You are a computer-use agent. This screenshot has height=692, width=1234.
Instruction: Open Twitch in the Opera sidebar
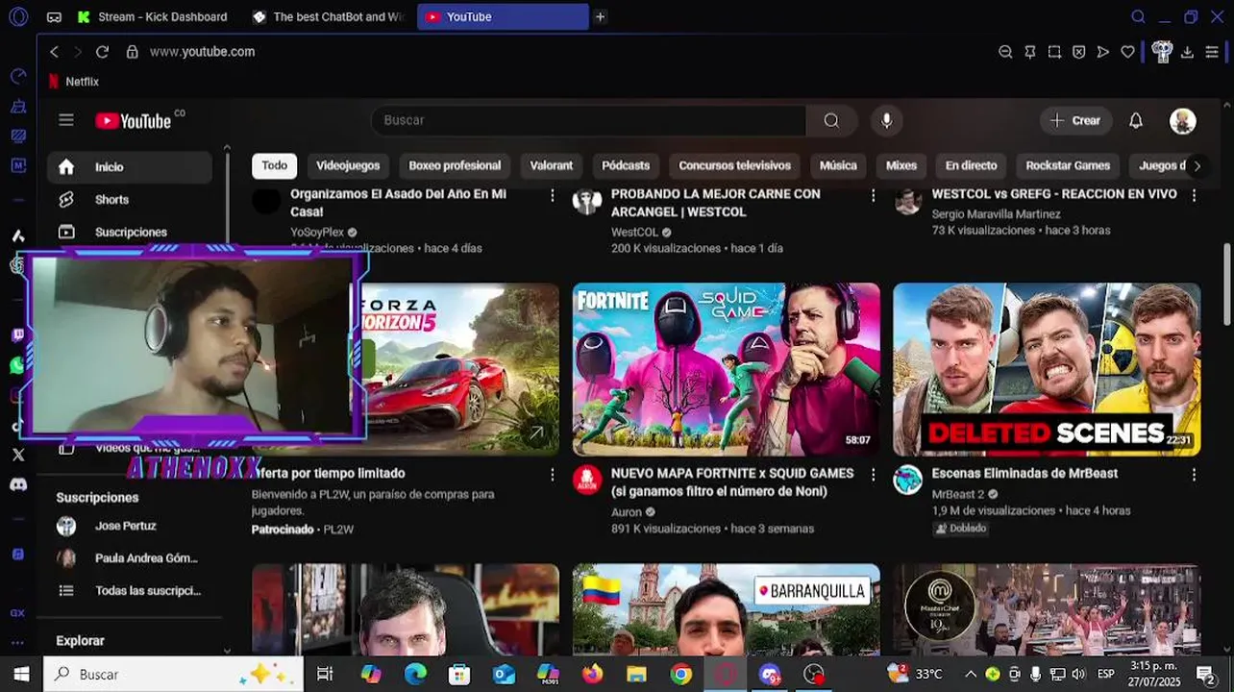tap(18, 335)
